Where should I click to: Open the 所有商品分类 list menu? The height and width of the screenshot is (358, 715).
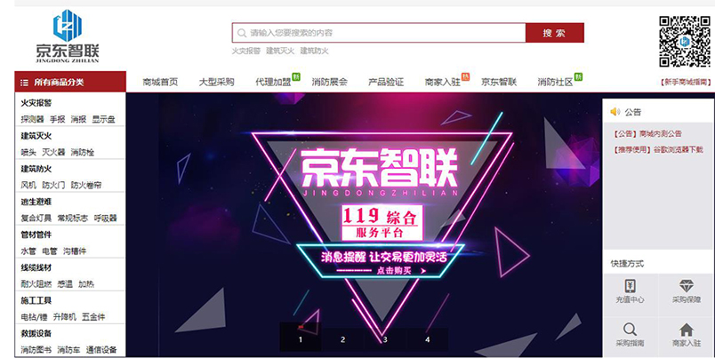coord(70,82)
